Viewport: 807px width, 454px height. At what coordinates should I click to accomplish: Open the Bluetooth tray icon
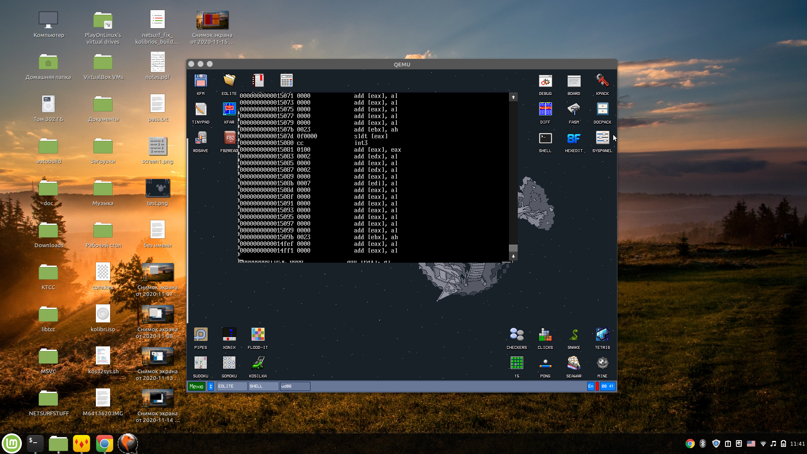702,443
